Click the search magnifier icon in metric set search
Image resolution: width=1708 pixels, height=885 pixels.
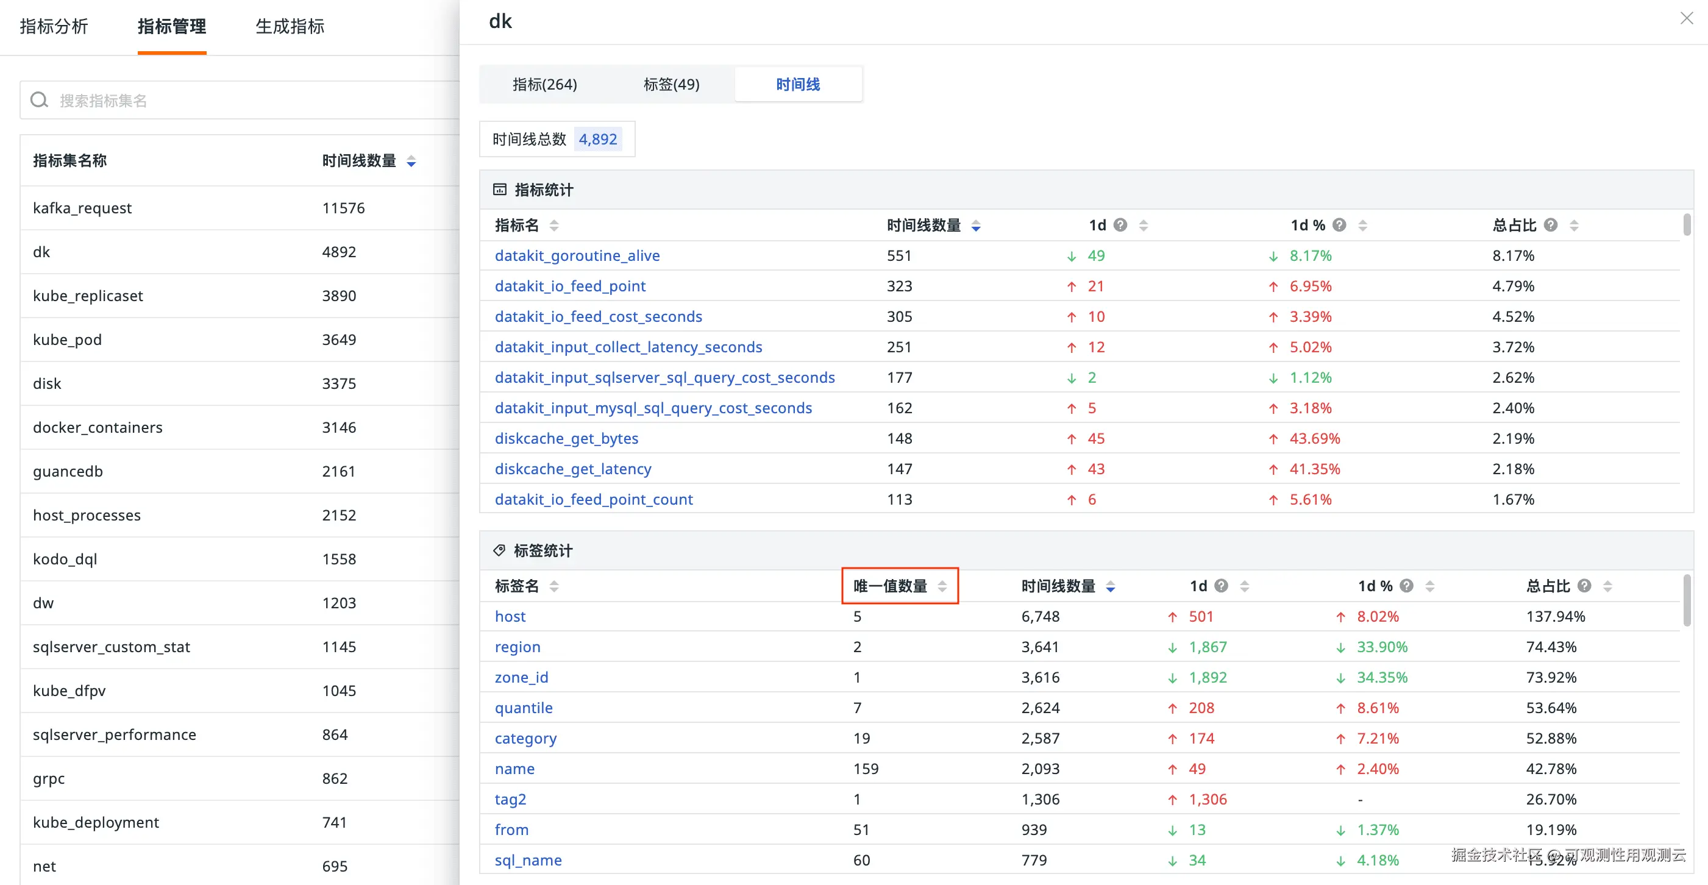pyautogui.click(x=40, y=100)
